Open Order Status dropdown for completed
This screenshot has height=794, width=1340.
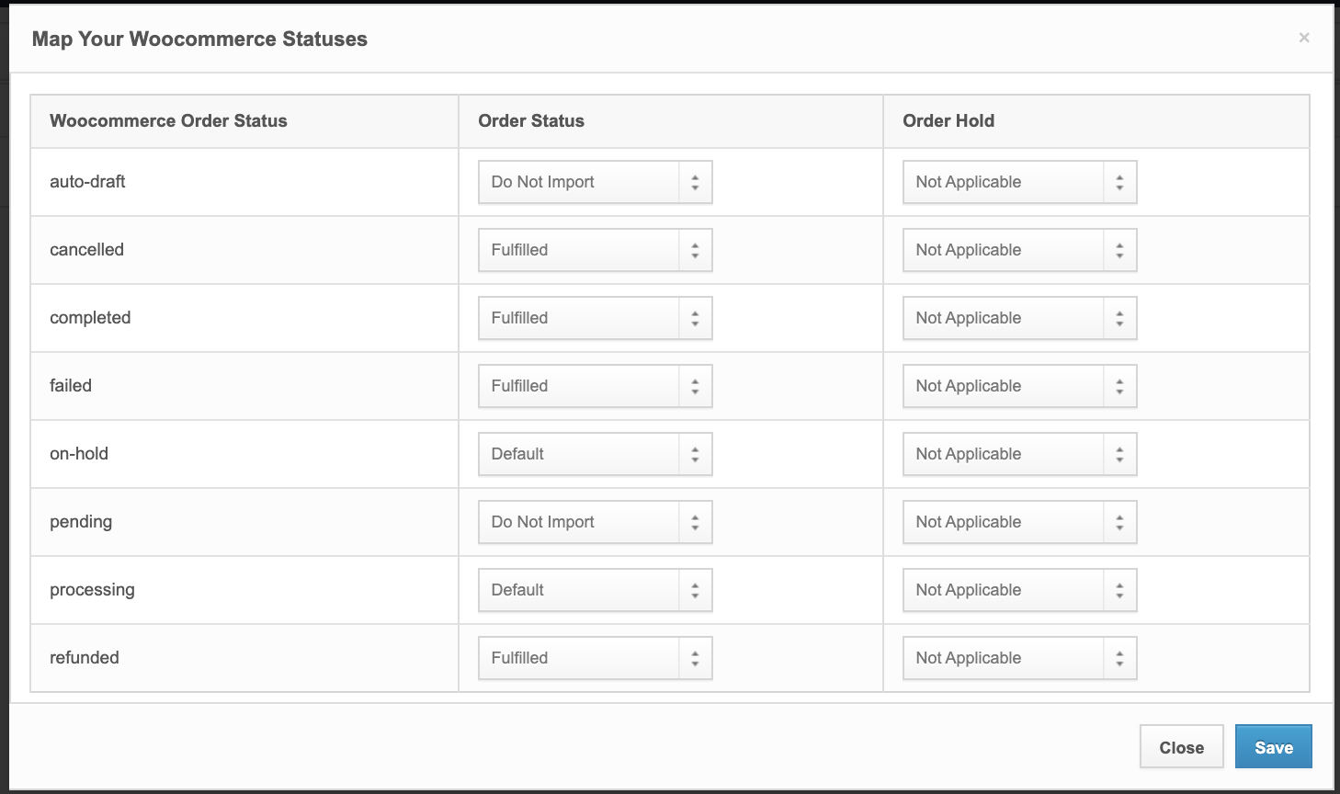tap(595, 318)
